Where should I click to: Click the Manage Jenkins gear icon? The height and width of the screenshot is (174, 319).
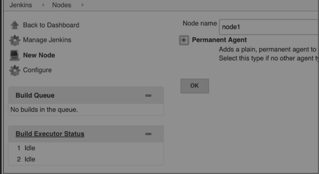(x=14, y=40)
